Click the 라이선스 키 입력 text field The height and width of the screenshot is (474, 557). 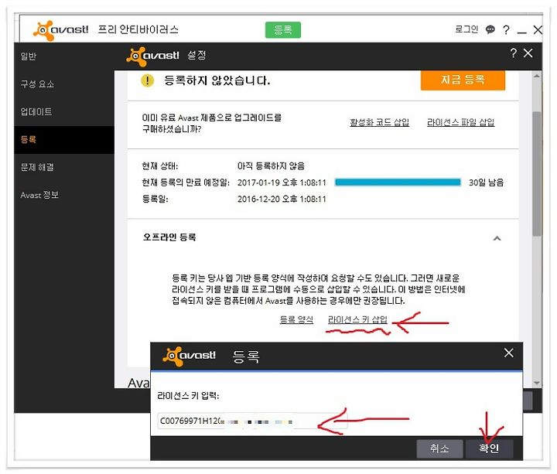pyautogui.click(x=252, y=421)
